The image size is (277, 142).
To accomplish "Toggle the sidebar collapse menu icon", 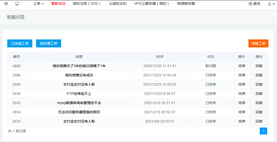I will (x=6, y=4).
